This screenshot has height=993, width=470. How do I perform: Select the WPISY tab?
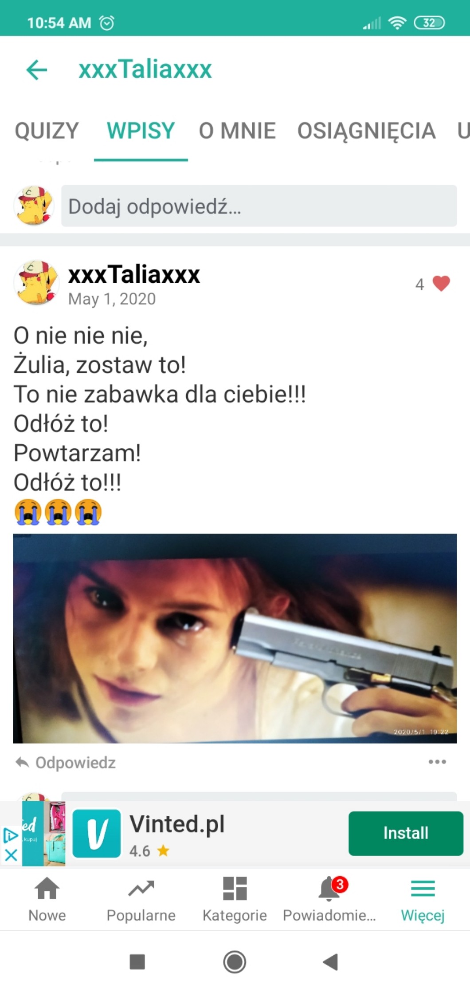coord(141,131)
